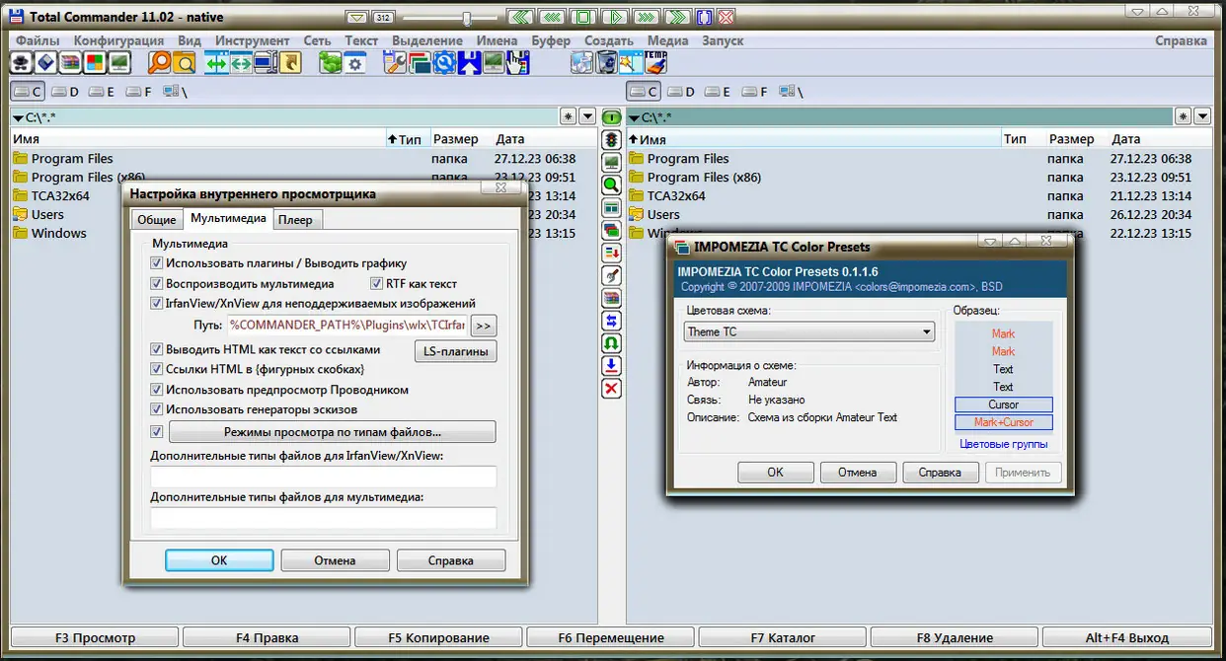This screenshot has width=1226, height=661.
Task: Click the title bar slider handle
Action: click(467, 18)
